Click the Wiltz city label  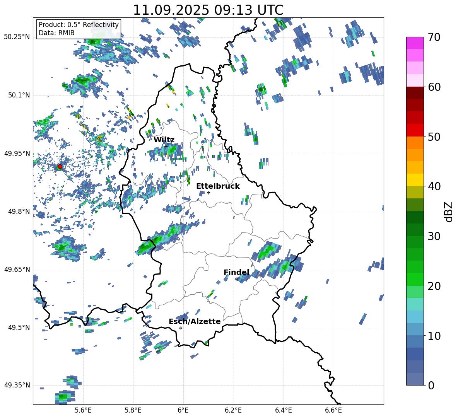point(164,140)
